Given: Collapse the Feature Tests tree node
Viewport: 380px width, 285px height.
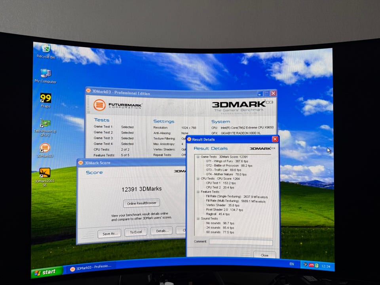Looking at the screenshot, I should coord(198,192).
